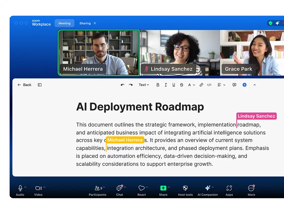Screen dimensions: 284x213
Task: Switch to the Meeting tab
Action: 64,23
